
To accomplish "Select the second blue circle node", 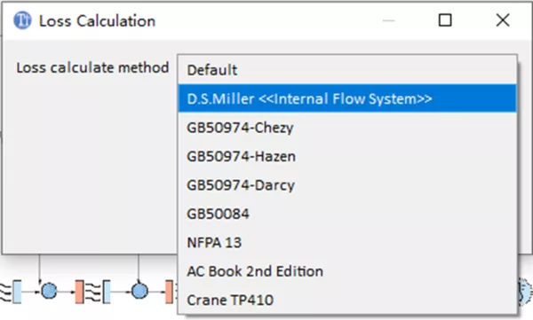I will [139, 291].
